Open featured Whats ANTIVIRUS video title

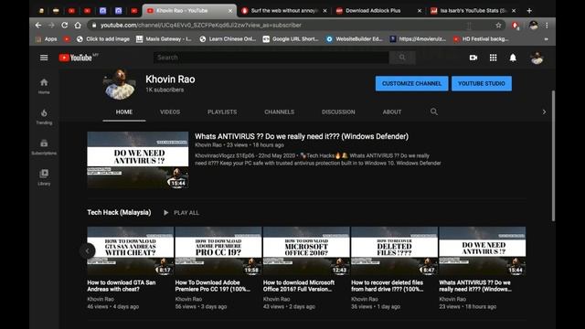(x=302, y=136)
